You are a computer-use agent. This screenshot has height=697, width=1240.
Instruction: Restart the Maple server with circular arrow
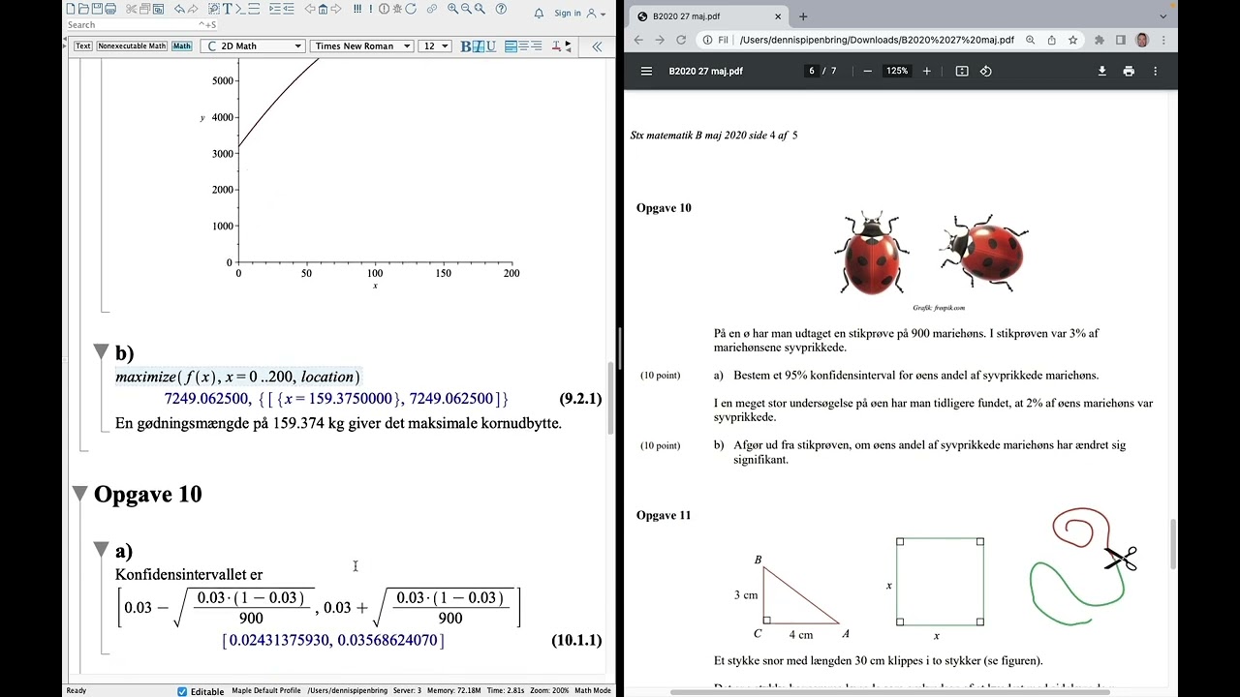point(411,9)
